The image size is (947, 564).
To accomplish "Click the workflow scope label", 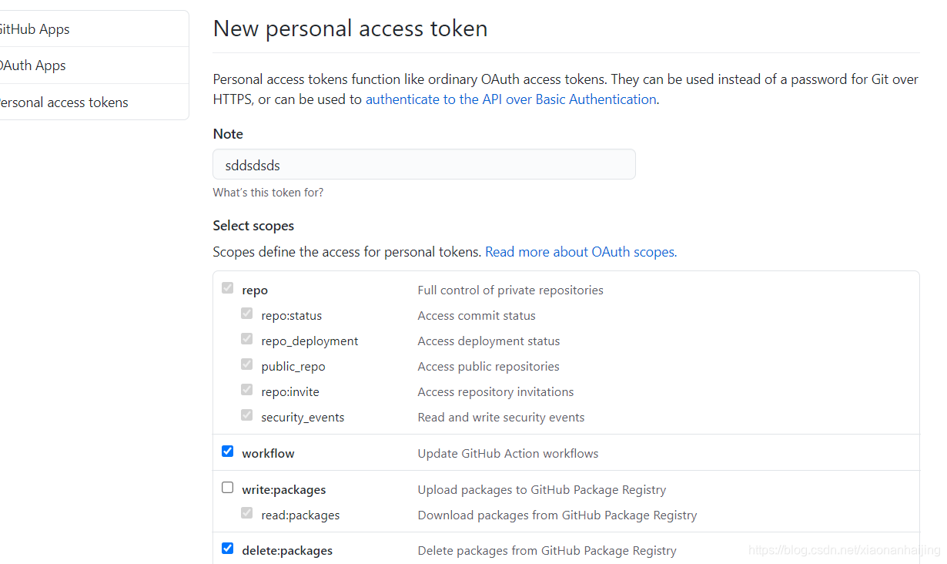I will (x=268, y=454).
